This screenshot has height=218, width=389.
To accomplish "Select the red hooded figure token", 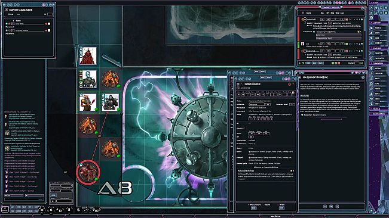I will click(88, 56).
